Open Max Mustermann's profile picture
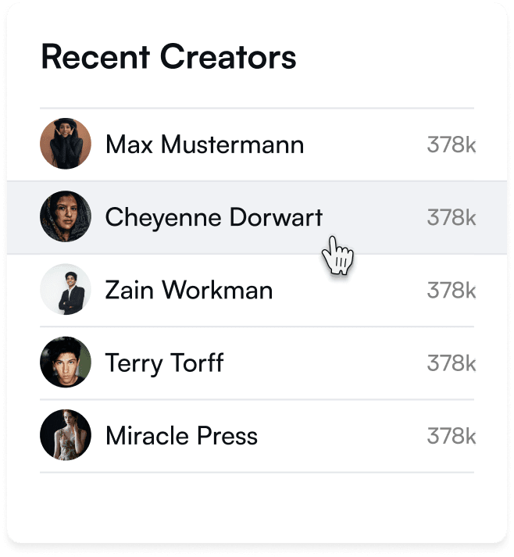The image size is (514, 557). 66,144
